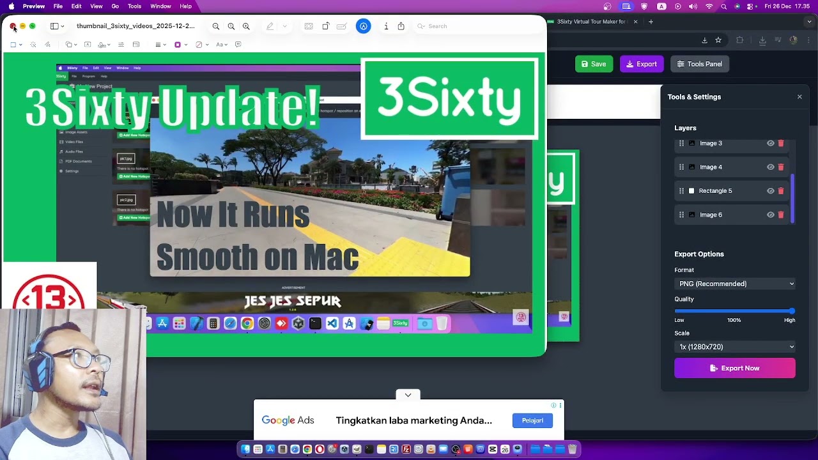Click zoom to actual size in Preview
Image resolution: width=818 pixels, height=460 pixels.
[231, 26]
